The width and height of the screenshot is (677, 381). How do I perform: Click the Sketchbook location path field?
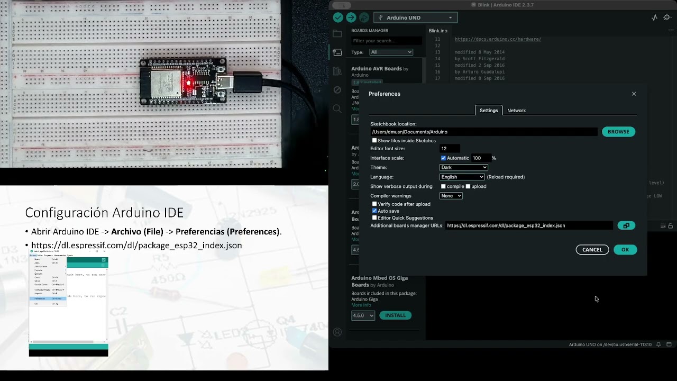pos(484,132)
